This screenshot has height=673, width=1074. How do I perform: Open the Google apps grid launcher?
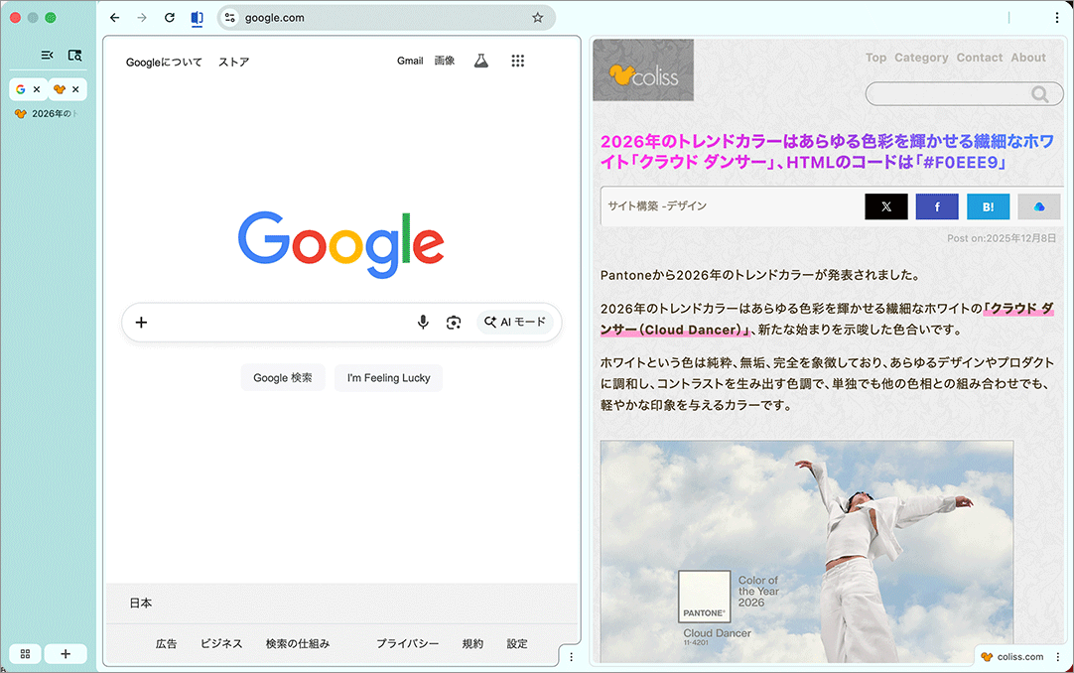(517, 61)
